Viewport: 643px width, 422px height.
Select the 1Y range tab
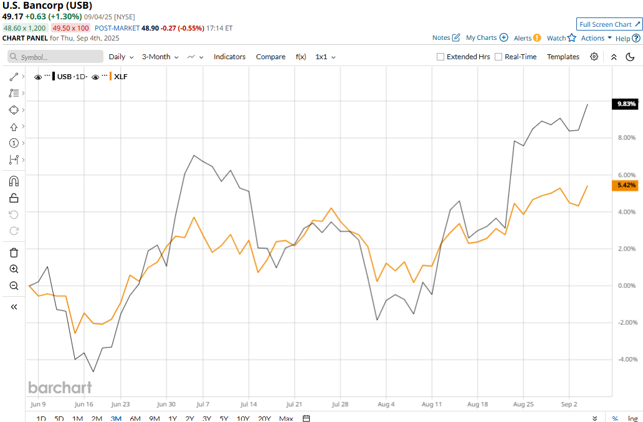[173, 418]
